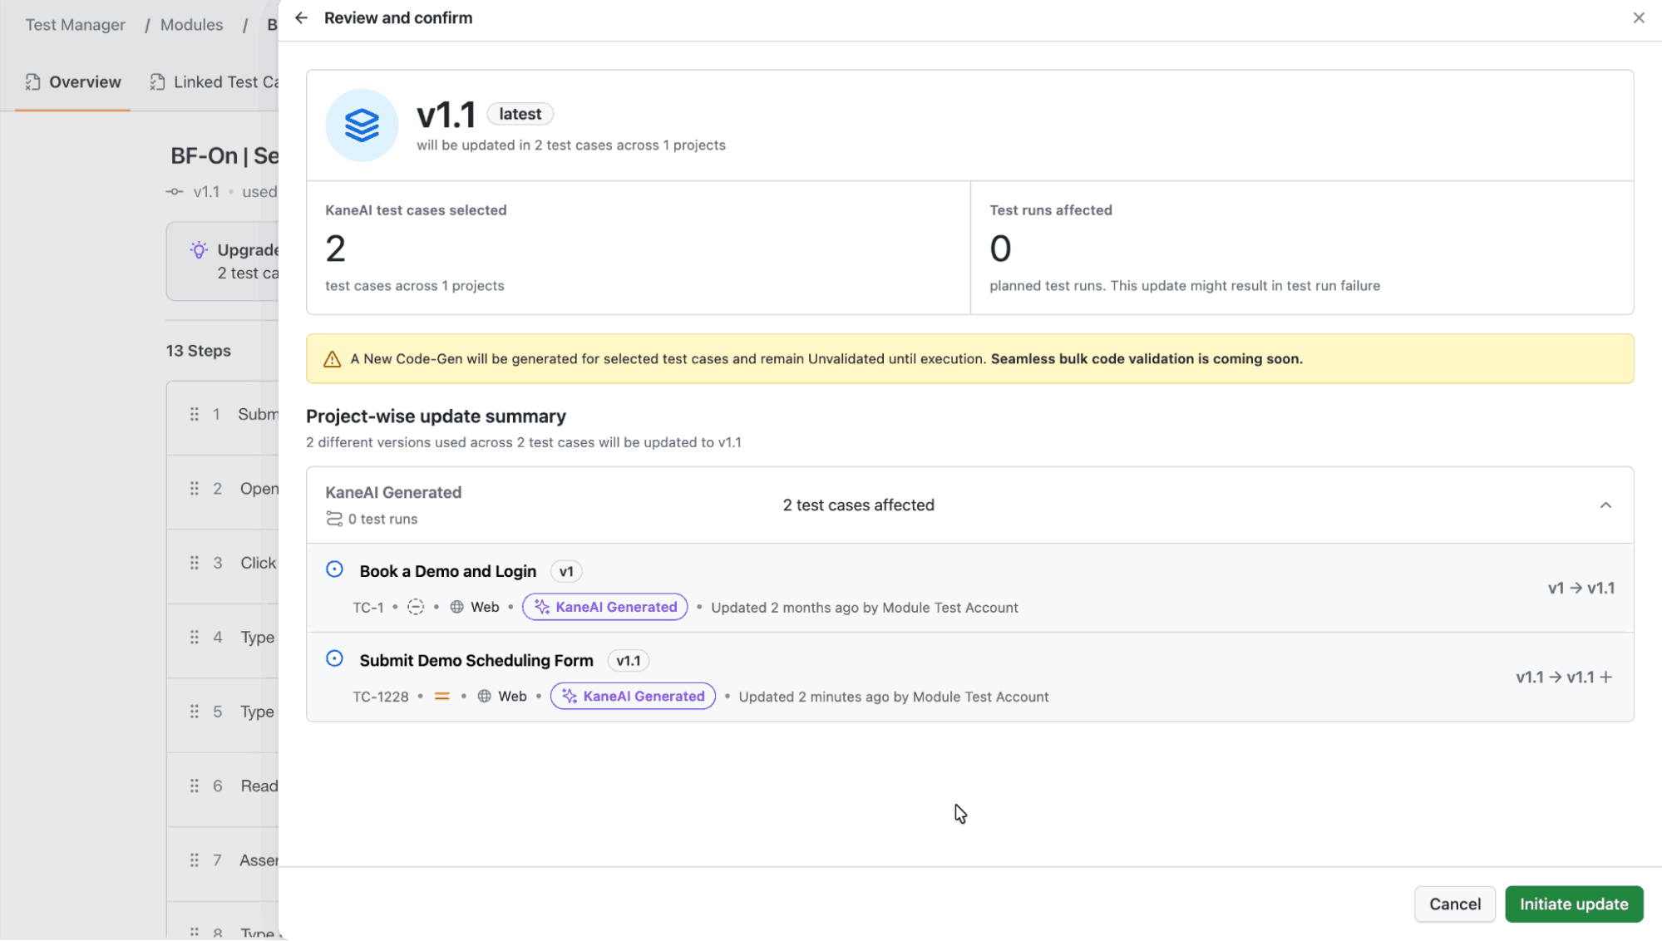Click the dashed circle status icon for TC-1
Viewport: 1662px width, 941px height.
[416, 608]
